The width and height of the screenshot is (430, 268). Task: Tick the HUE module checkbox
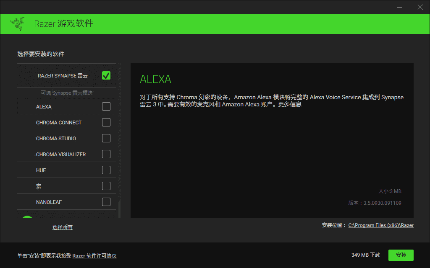point(106,170)
